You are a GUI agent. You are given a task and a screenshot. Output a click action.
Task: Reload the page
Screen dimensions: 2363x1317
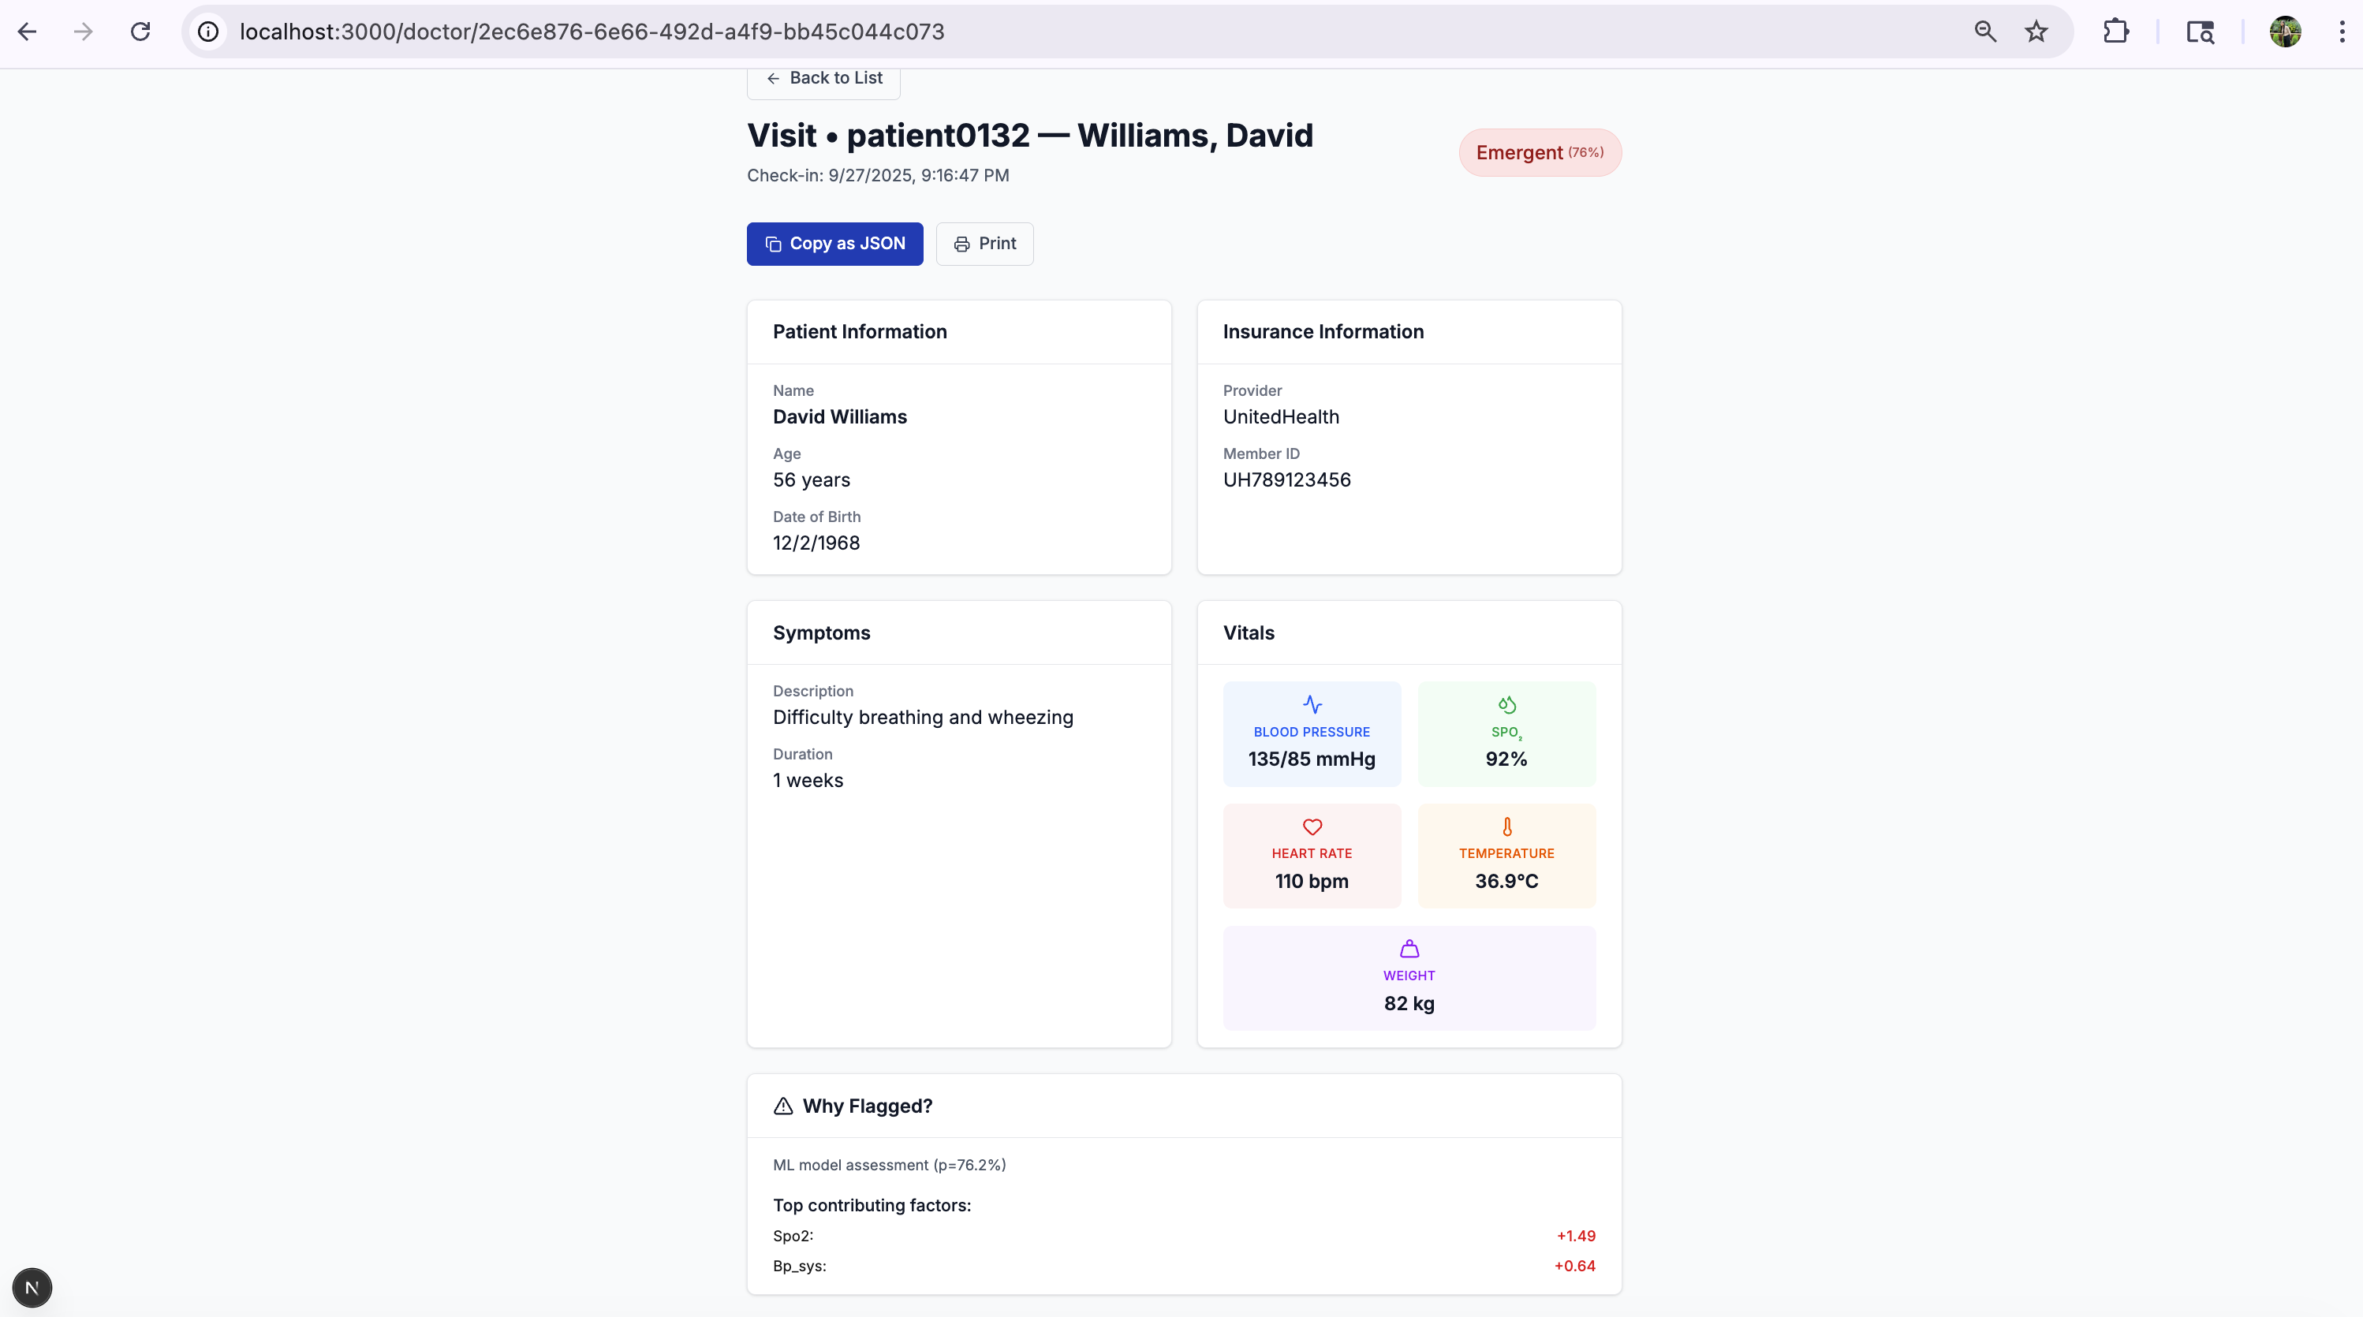pyautogui.click(x=140, y=32)
